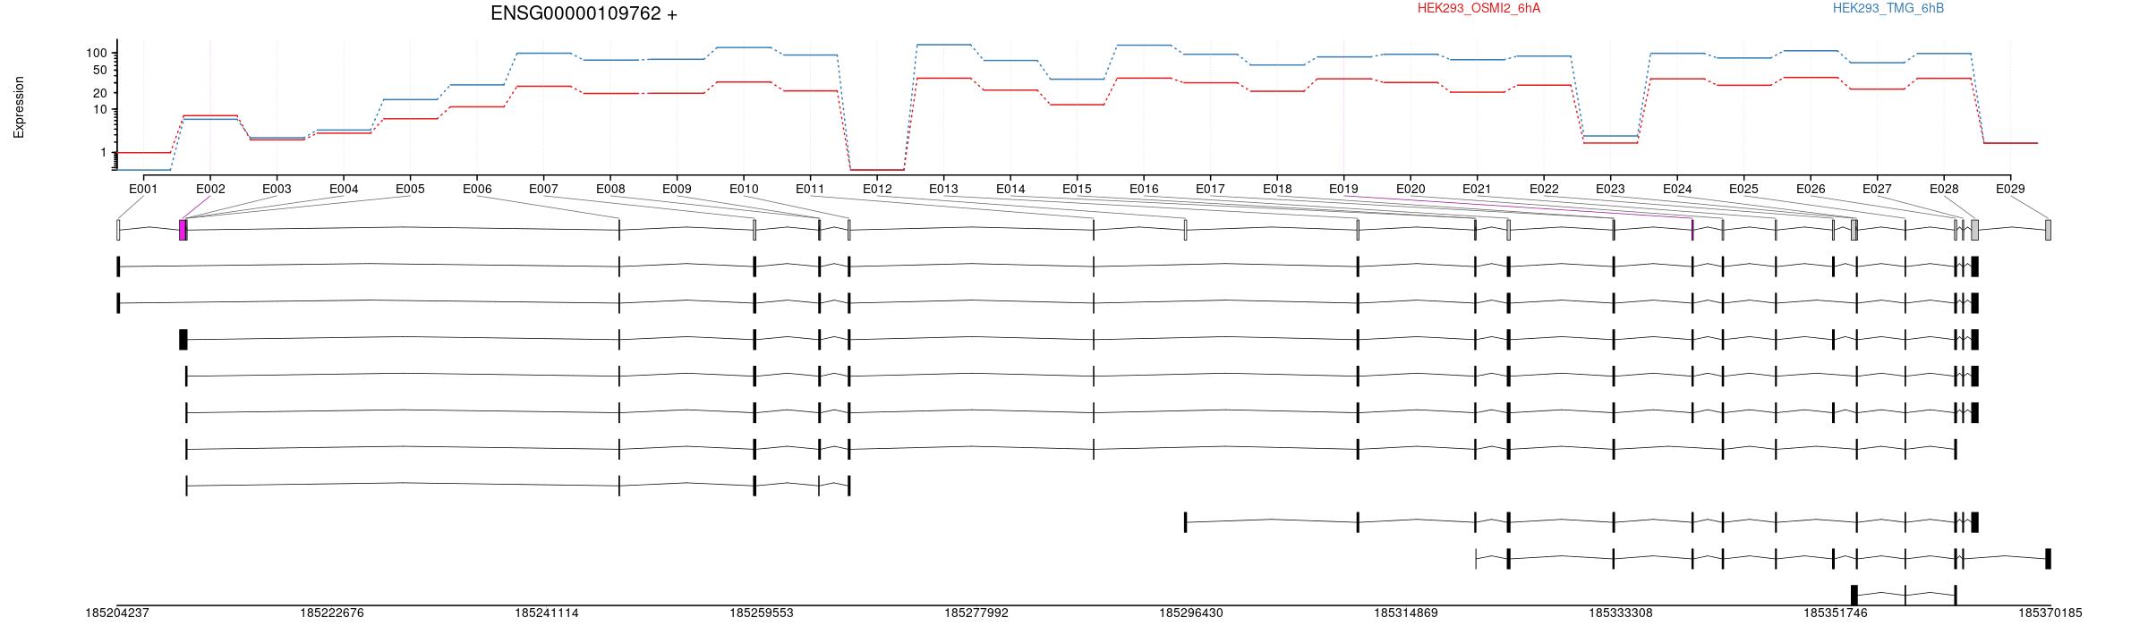This screenshot has width=2148, height=626.
Task: Click exon label E017
Action: click(1210, 189)
